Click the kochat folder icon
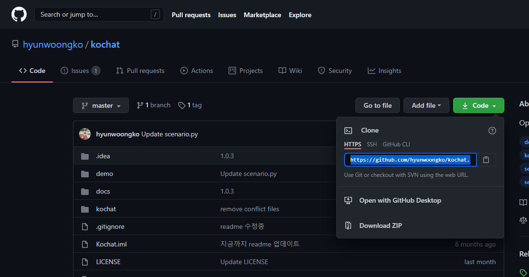 coord(85,209)
